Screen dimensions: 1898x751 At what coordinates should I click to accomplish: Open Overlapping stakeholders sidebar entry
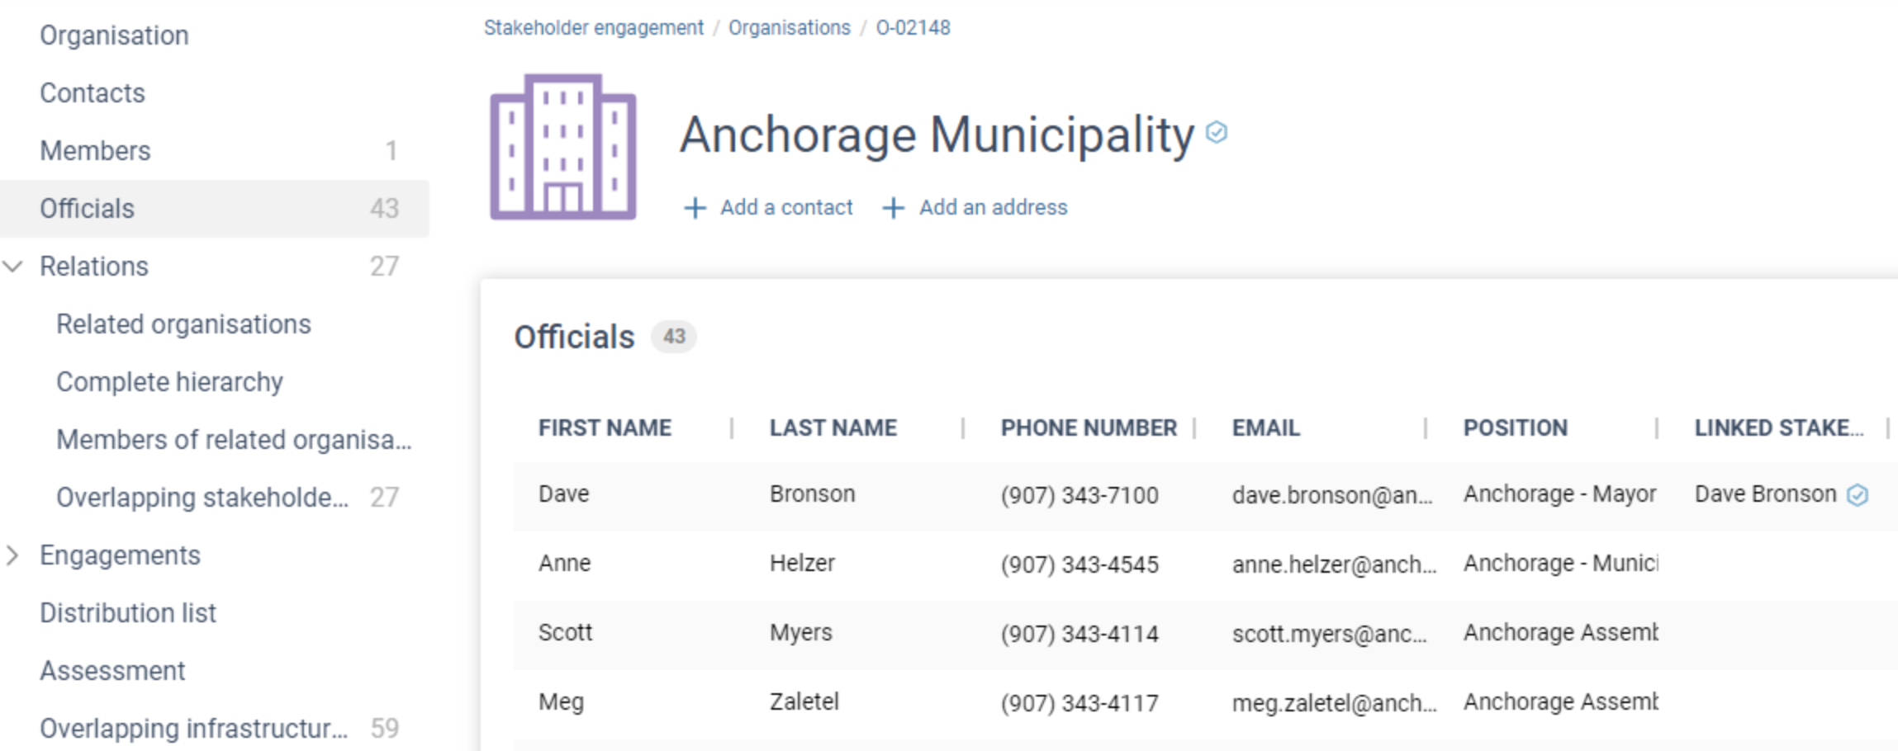pos(202,498)
